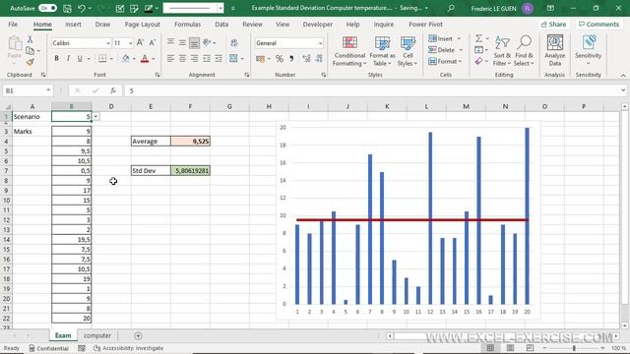630x354 pixels.
Task: Open Format as Table gallery
Action: tap(382, 51)
